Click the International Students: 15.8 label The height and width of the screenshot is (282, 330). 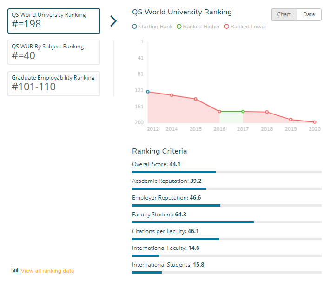(x=168, y=265)
